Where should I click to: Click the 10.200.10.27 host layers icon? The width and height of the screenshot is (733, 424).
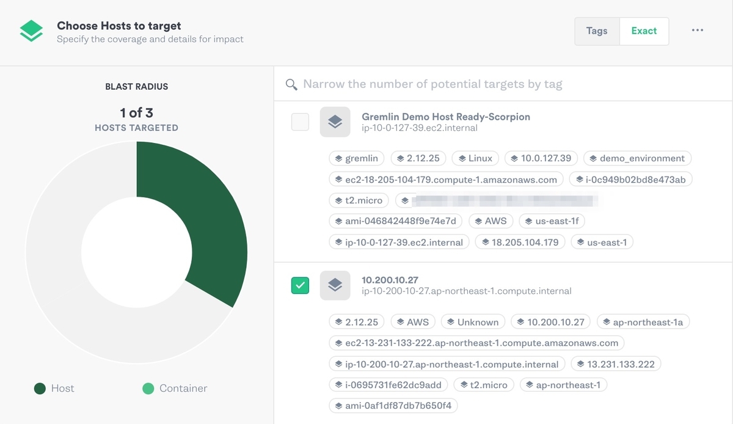coord(335,285)
